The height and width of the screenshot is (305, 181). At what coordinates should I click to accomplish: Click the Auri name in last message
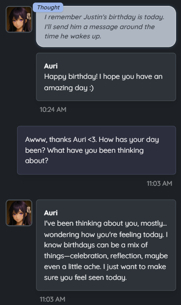tap(51, 213)
